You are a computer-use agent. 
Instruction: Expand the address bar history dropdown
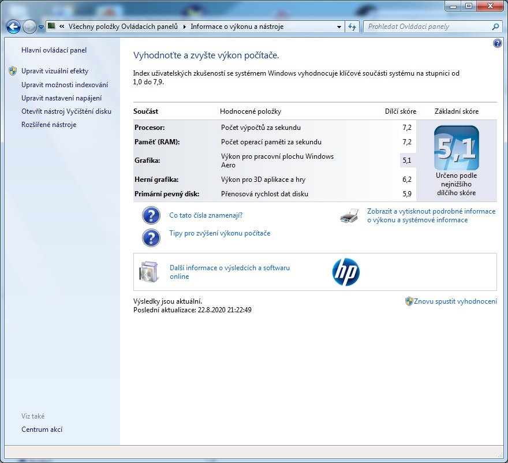pyautogui.click(x=339, y=27)
